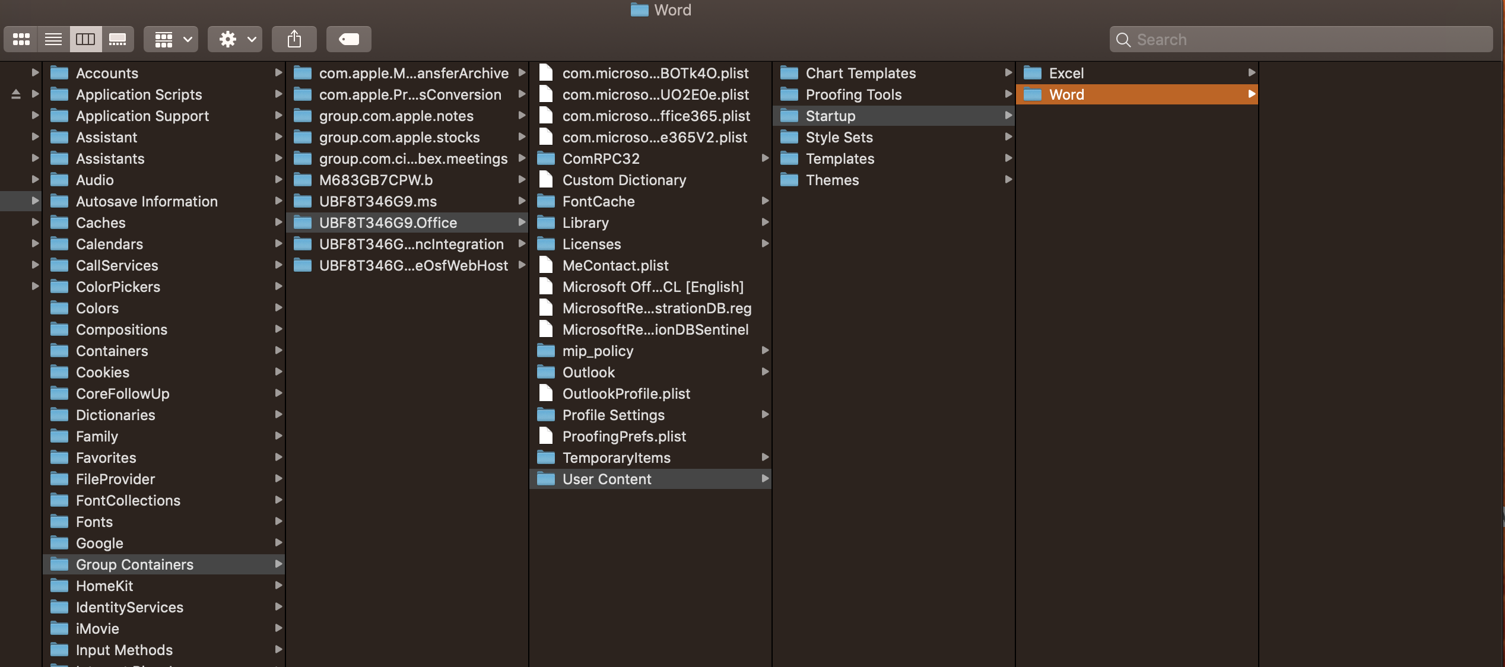Click the Word folder title icon
This screenshot has width=1505, height=667.
pos(639,9)
